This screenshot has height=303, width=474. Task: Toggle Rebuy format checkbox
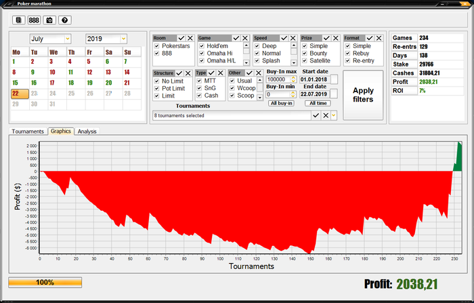pos(347,54)
